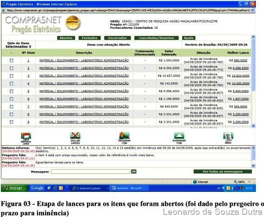The height and width of the screenshot is (217, 264).
Task: Click Horário de Brasília timestamp text
Action: [x=216, y=44]
